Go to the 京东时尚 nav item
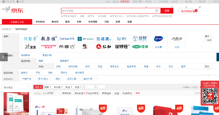This screenshot has height=115, width=219. (40, 22)
